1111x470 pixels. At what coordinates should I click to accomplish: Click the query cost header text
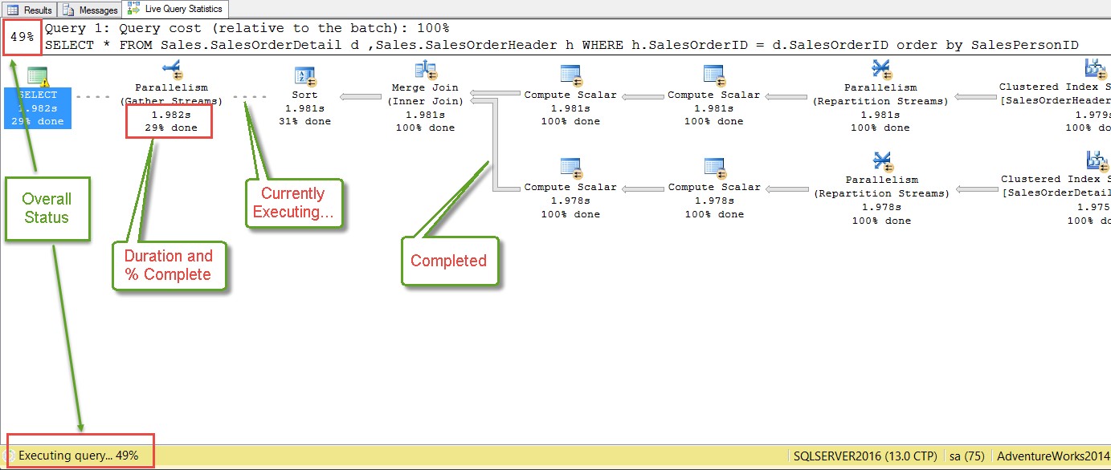tap(247, 28)
